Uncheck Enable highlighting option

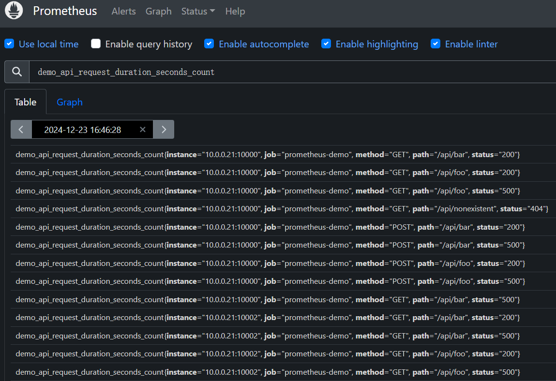click(x=326, y=44)
